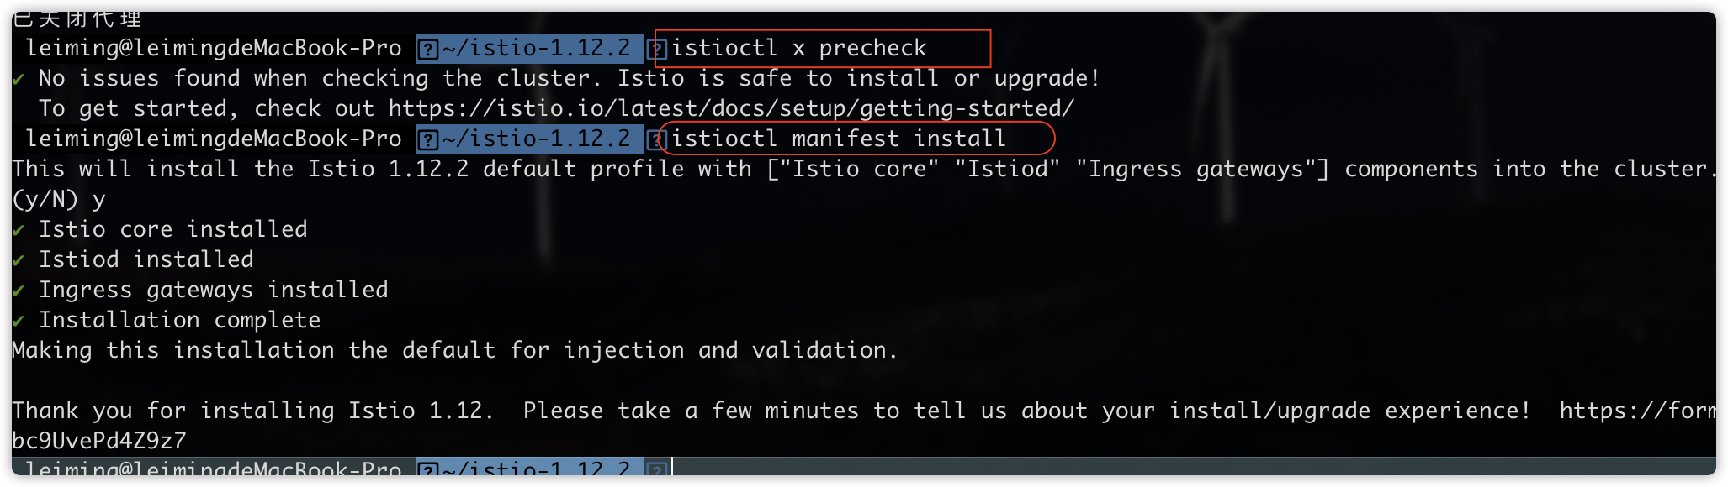Click the 'bc9UvePd4Z9z7' link fragment

(x=99, y=441)
